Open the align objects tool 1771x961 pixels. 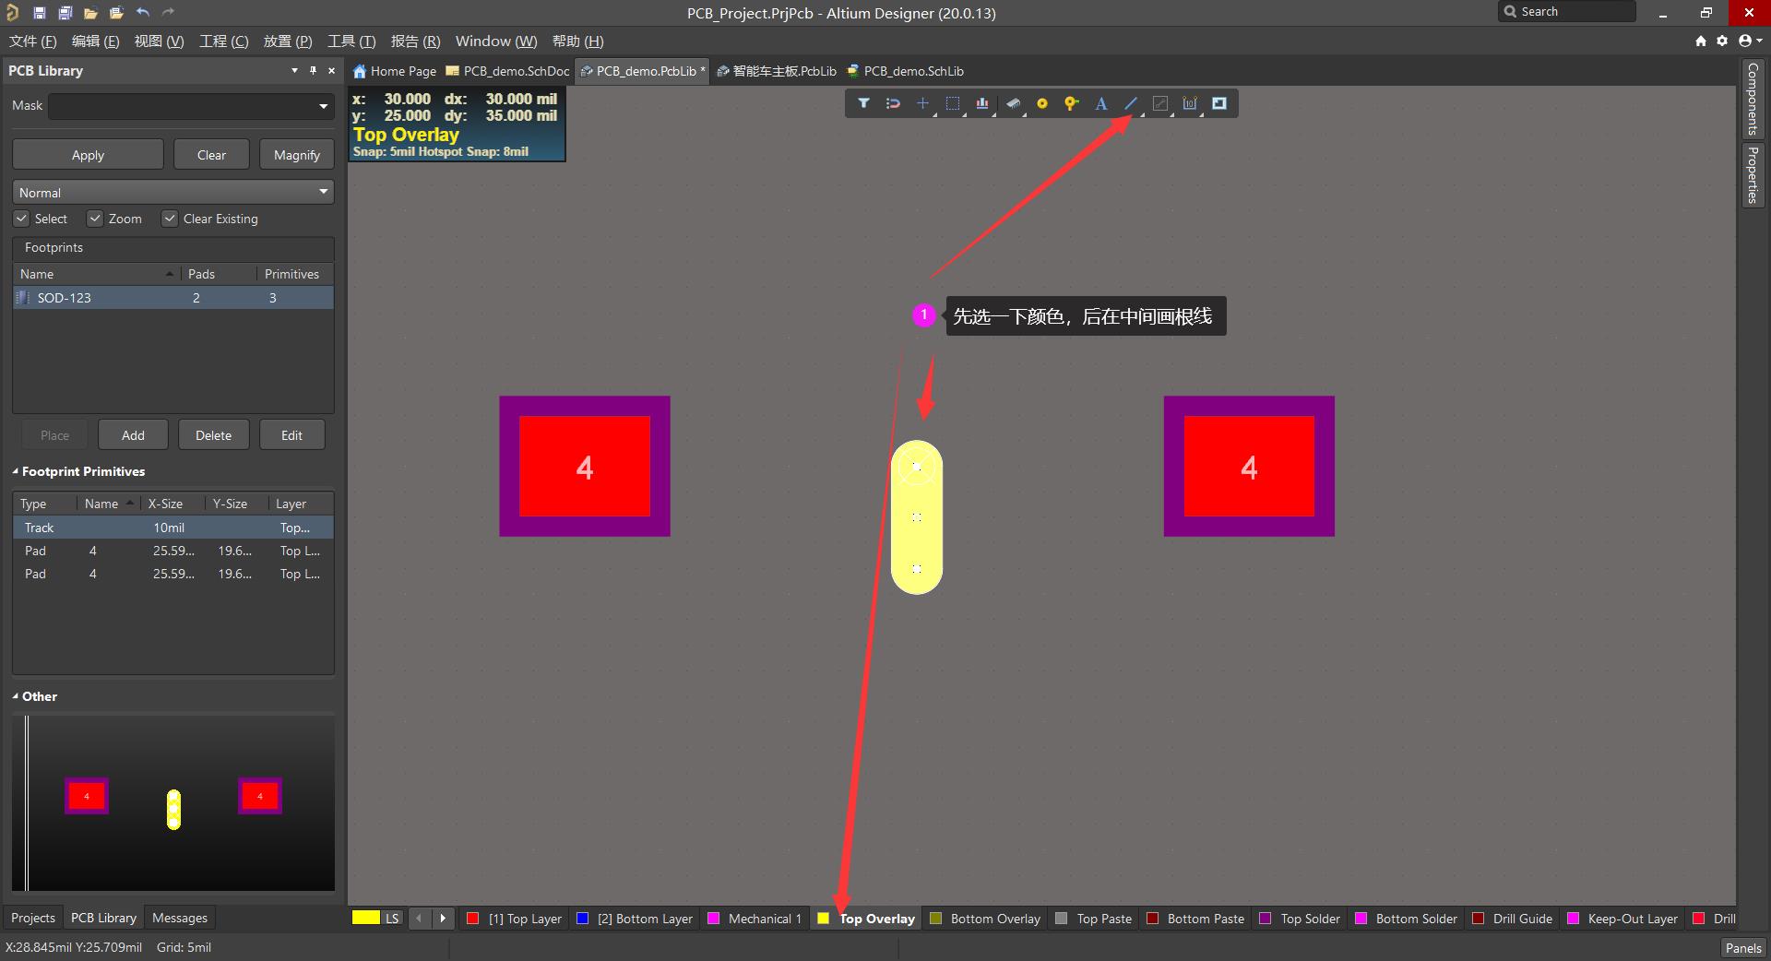coord(982,103)
